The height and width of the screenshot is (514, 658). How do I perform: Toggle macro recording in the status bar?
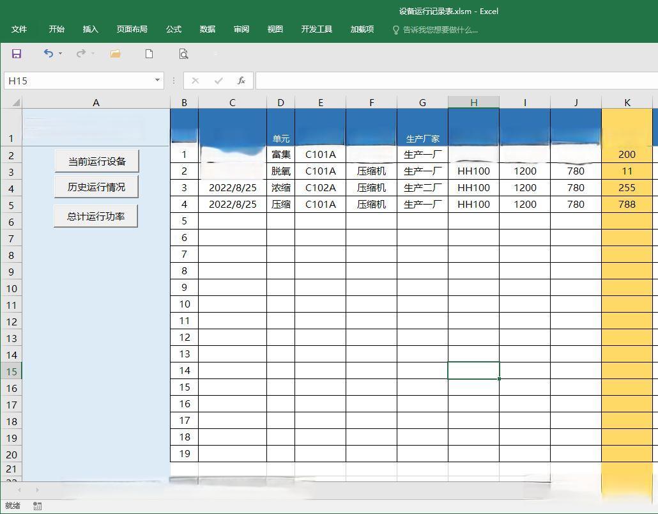(37, 506)
